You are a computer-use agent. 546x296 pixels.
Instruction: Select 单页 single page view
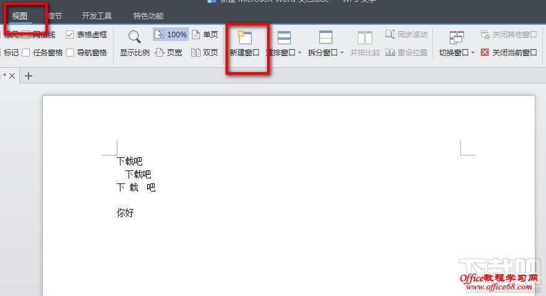205,35
